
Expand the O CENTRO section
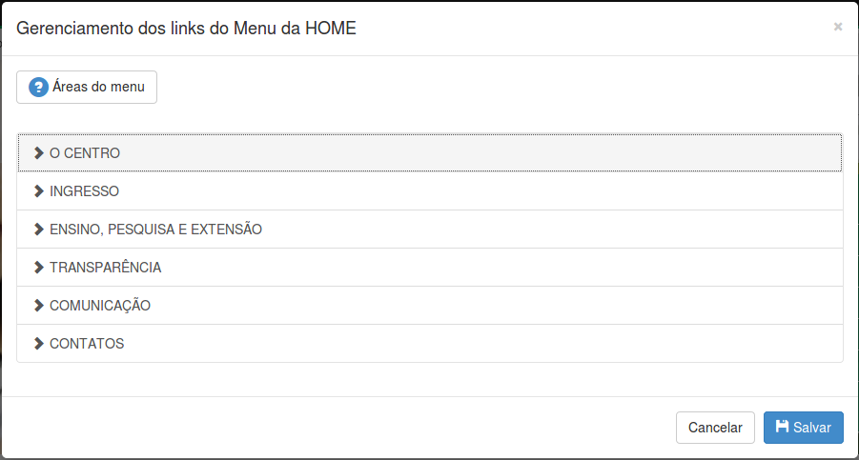pyautogui.click(x=429, y=153)
